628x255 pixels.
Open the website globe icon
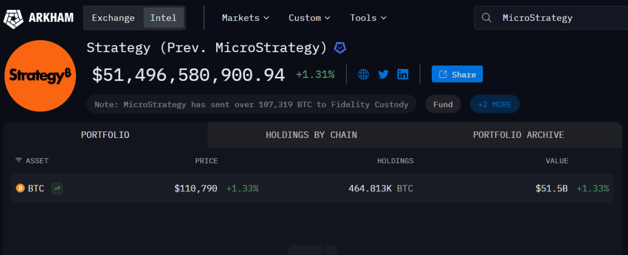pos(364,74)
